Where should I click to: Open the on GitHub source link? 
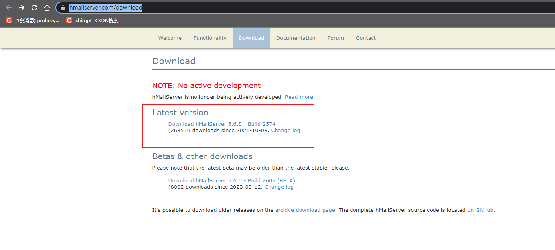481,210
